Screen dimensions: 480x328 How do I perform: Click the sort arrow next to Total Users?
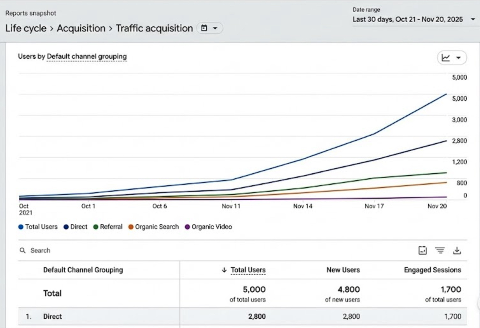click(x=224, y=270)
